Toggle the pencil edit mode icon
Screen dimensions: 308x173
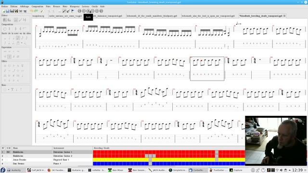[x=42, y=11]
